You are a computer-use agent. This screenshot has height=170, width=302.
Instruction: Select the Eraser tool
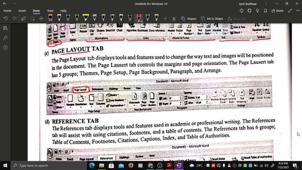click(x=50, y=17)
